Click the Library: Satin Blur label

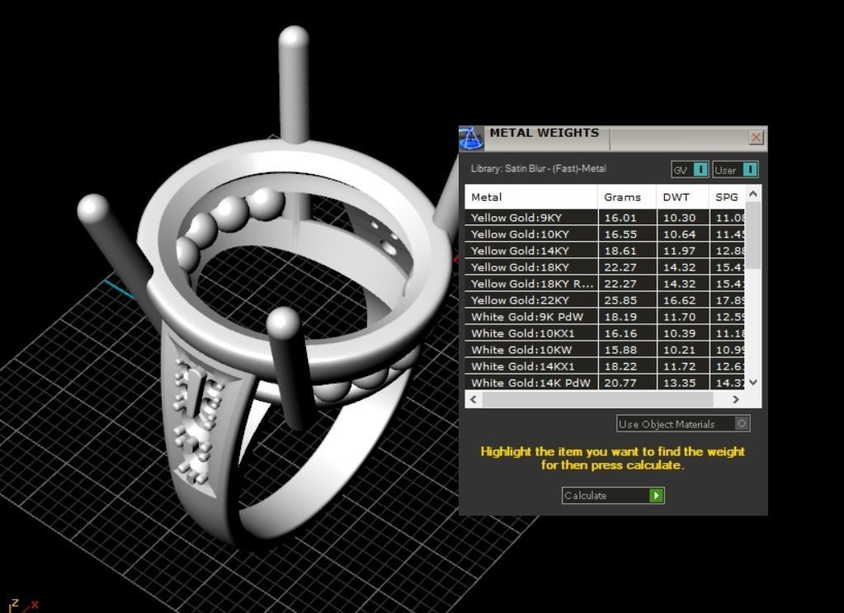pyautogui.click(x=538, y=168)
